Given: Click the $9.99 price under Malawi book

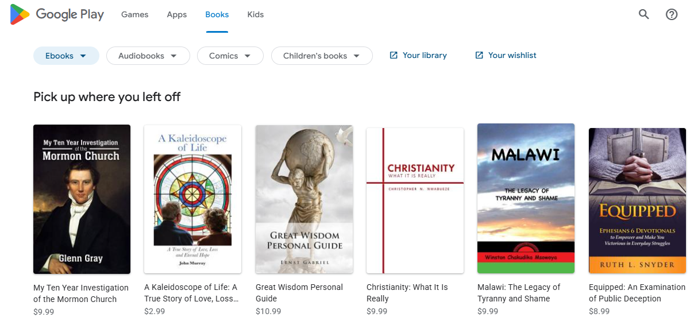Looking at the screenshot, I should (x=488, y=311).
